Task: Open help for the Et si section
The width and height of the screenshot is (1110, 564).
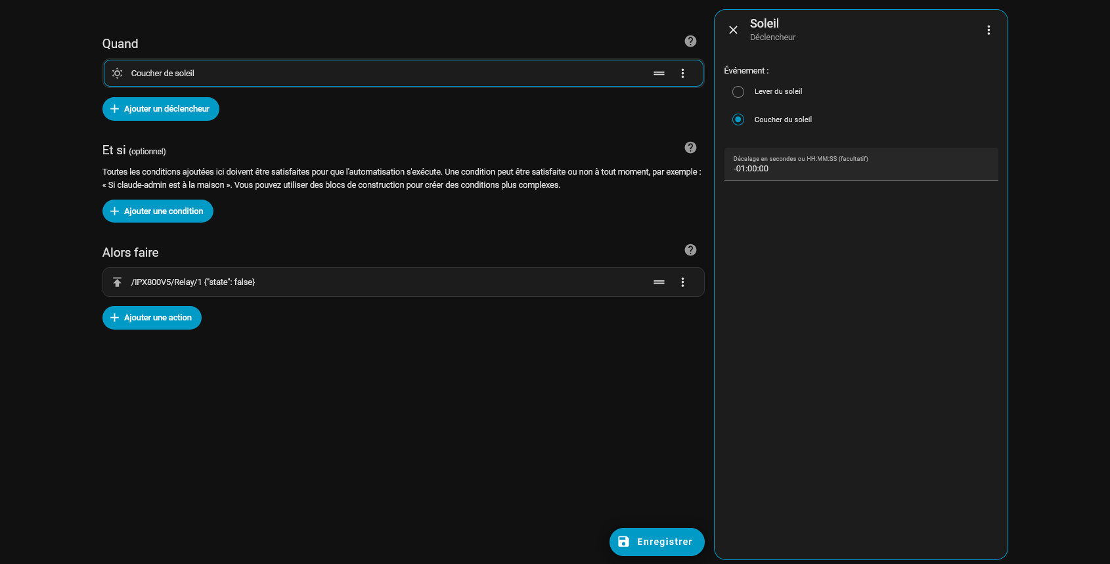Action: (690, 148)
